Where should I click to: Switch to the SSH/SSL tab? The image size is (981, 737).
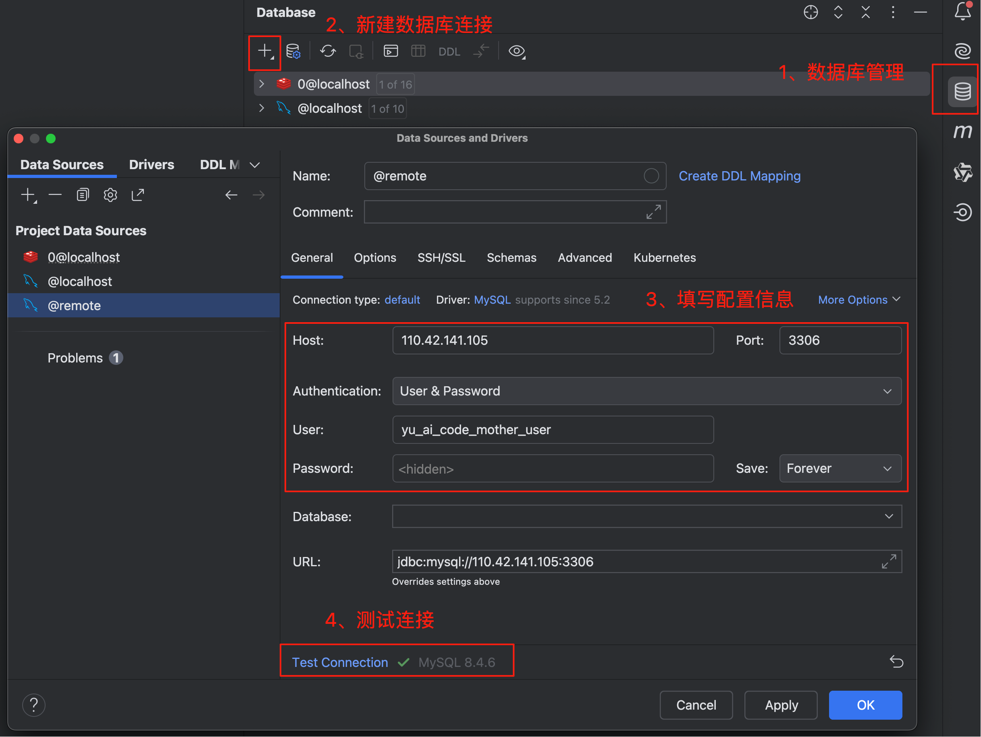click(441, 257)
